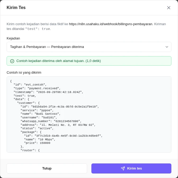This screenshot has width=178, height=178.
Task: Click the "router": { line at bottom
Action: click(30, 150)
